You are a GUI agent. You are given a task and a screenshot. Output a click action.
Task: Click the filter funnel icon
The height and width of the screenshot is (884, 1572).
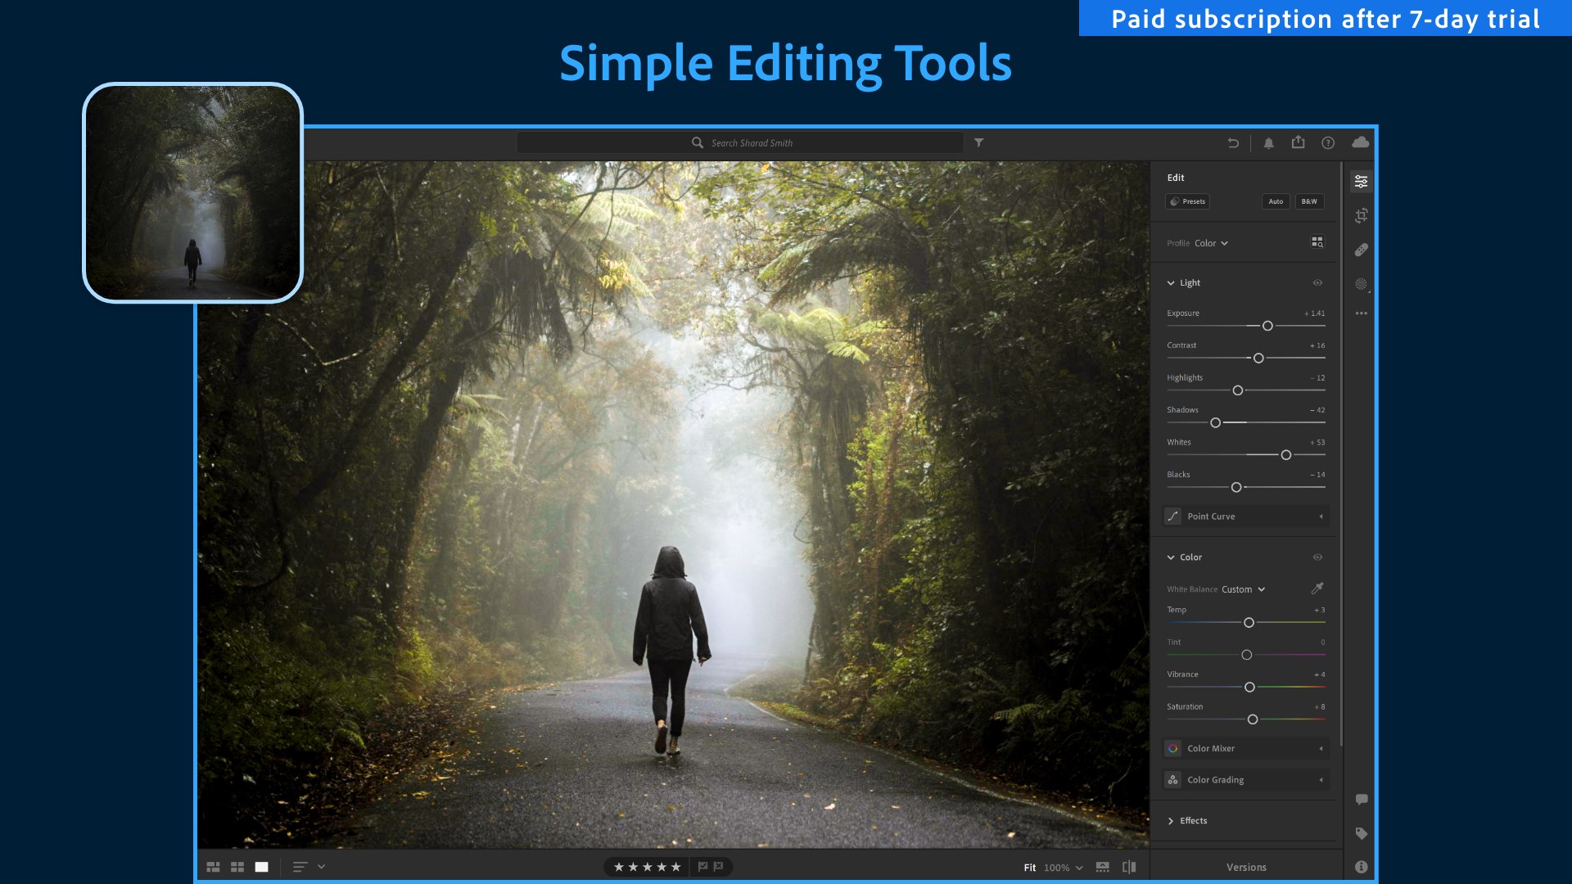978,142
